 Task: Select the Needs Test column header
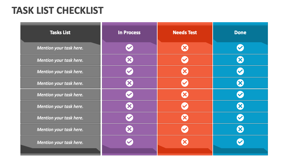[185, 32]
